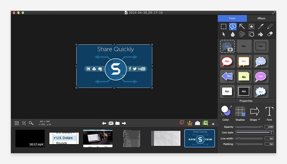Viewport: 287px width, 164px height.
Task: Share to Camtasia green icon
Action: (x=205, y=123)
